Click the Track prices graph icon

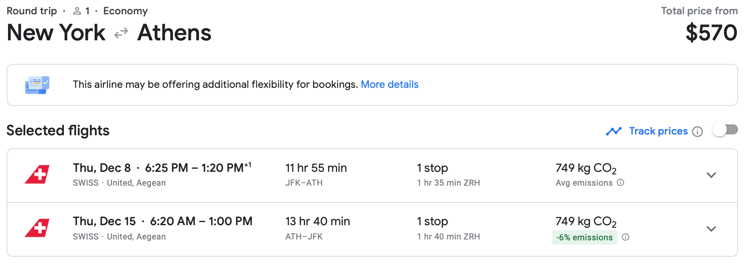point(614,131)
